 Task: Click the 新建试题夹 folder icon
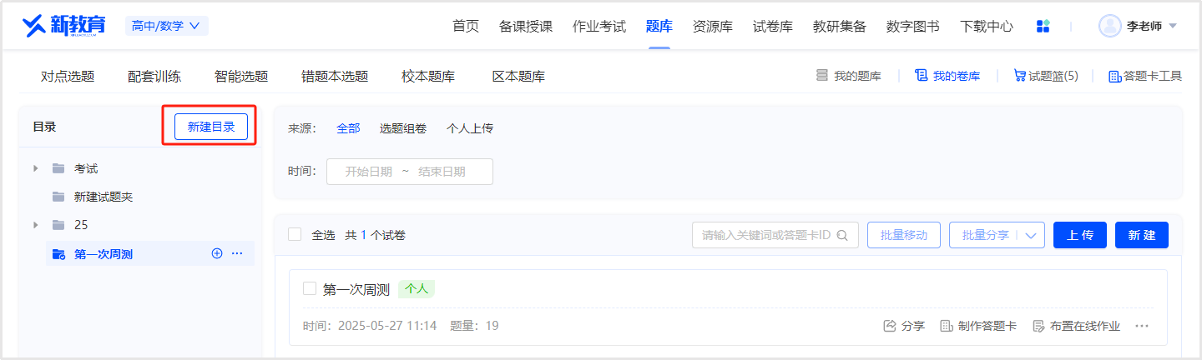58,197
